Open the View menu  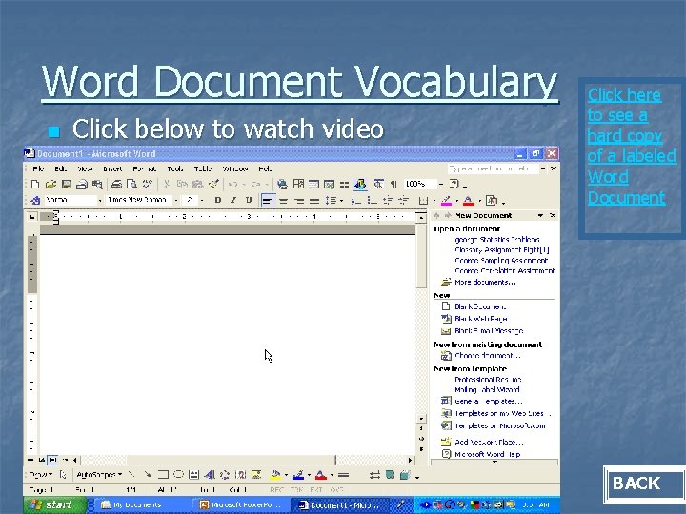(x=85, y=168)
